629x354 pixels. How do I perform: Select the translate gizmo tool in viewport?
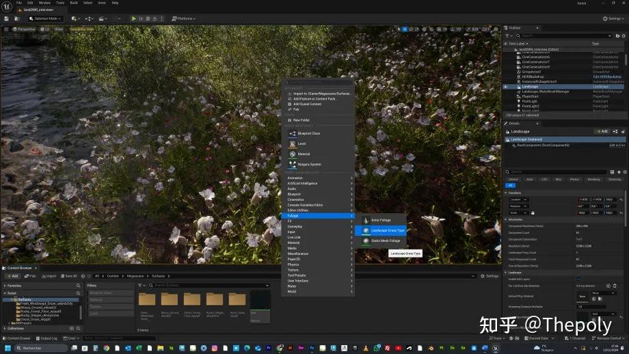(x=405, y=29)
